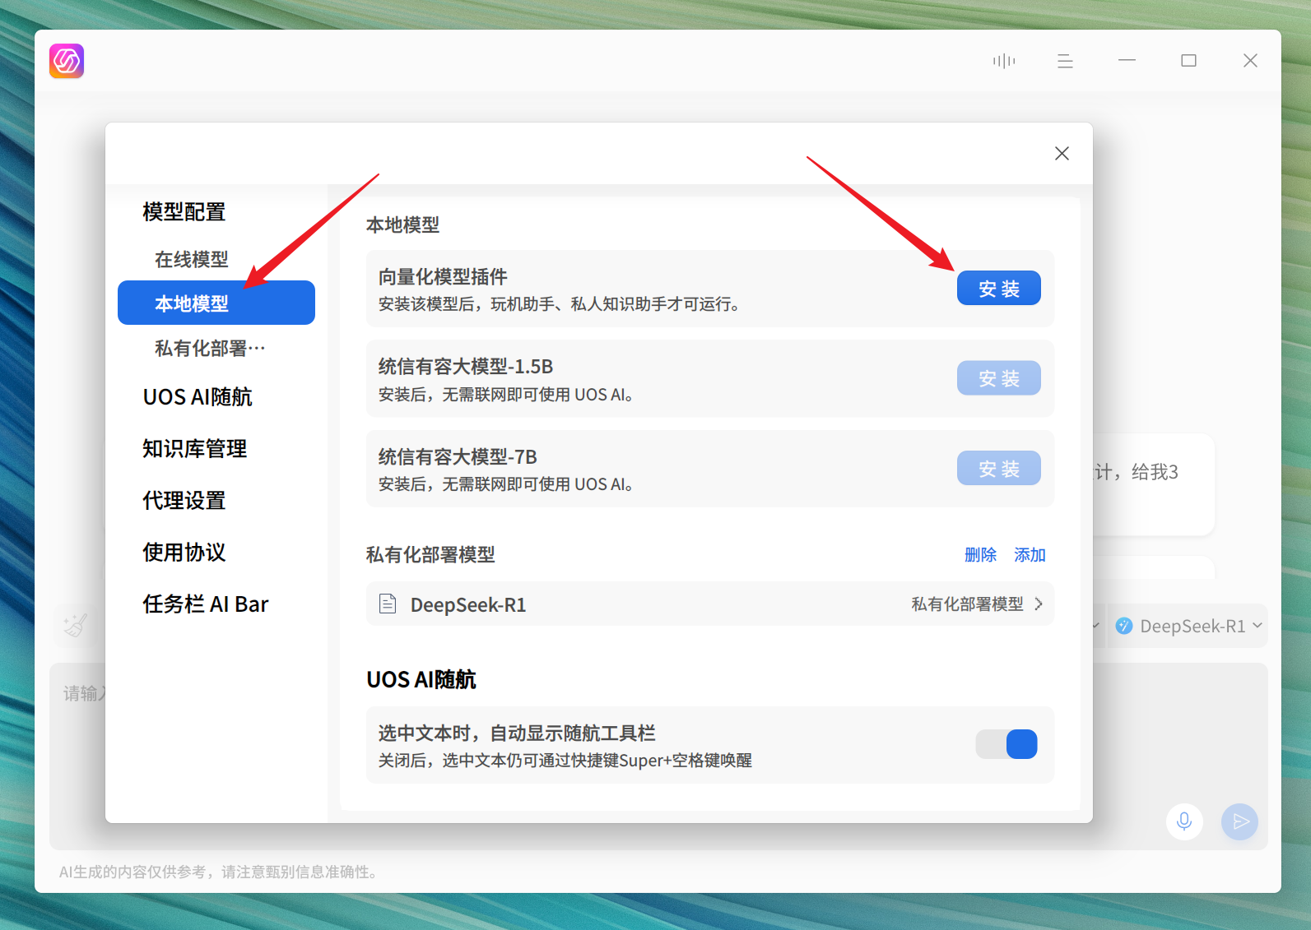The height and width of the screenshot is (930, 1311).
Task: Maximize the UOS AI main window
Action: [1188, 61]
